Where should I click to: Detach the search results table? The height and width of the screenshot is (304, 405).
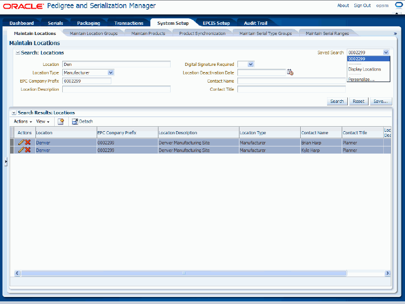pyautogui.click(x=82, y=122)
